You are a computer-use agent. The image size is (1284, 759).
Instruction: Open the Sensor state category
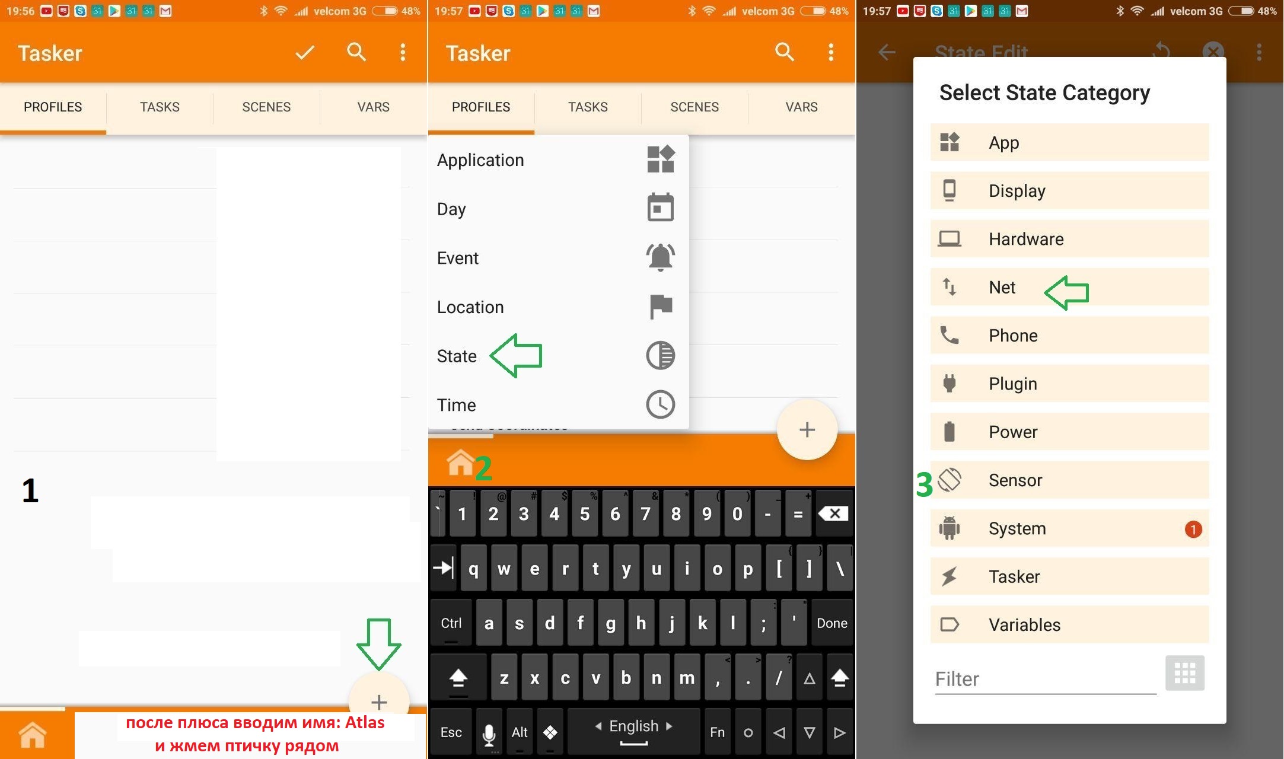[1069, 480]
